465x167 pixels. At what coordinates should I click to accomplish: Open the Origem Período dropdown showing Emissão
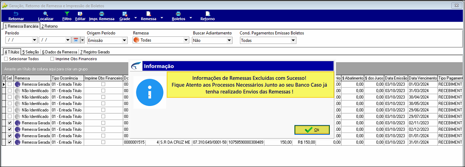(x=125, y=40)
